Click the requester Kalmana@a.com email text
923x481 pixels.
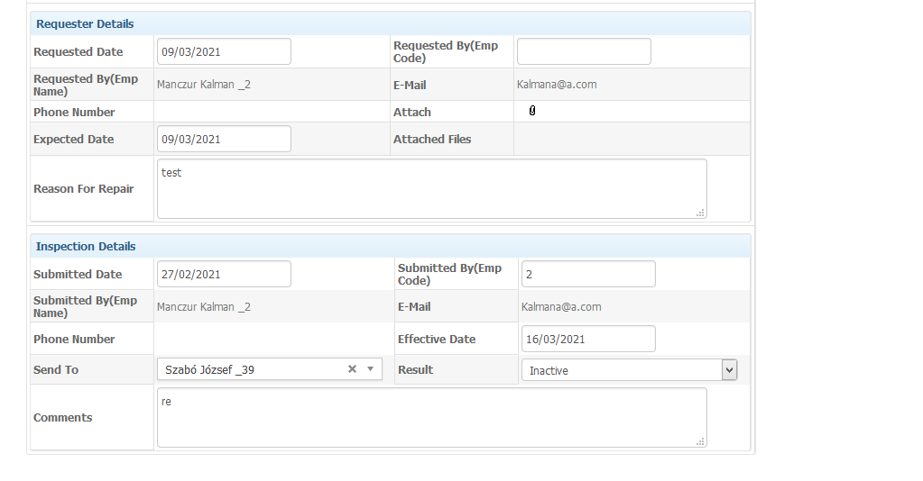(x=557, y=84)
